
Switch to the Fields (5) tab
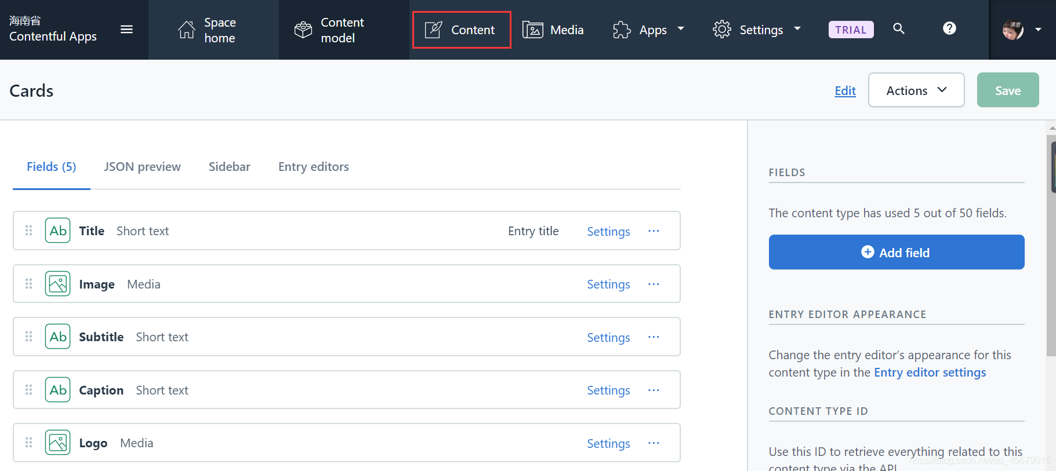click(52, 167)
